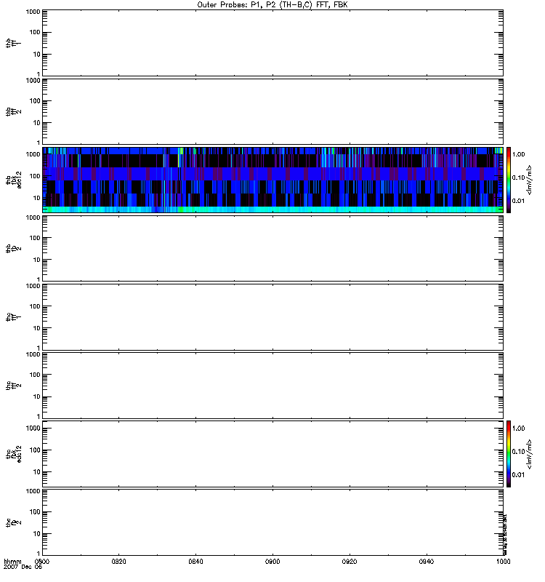The height and width of the screenshot is (582, 545).
Task: Click the '0.01' label on the thc color bar
Action: [518, 475]
